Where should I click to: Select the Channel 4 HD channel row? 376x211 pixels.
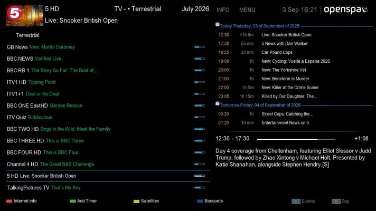pos(107,164)
